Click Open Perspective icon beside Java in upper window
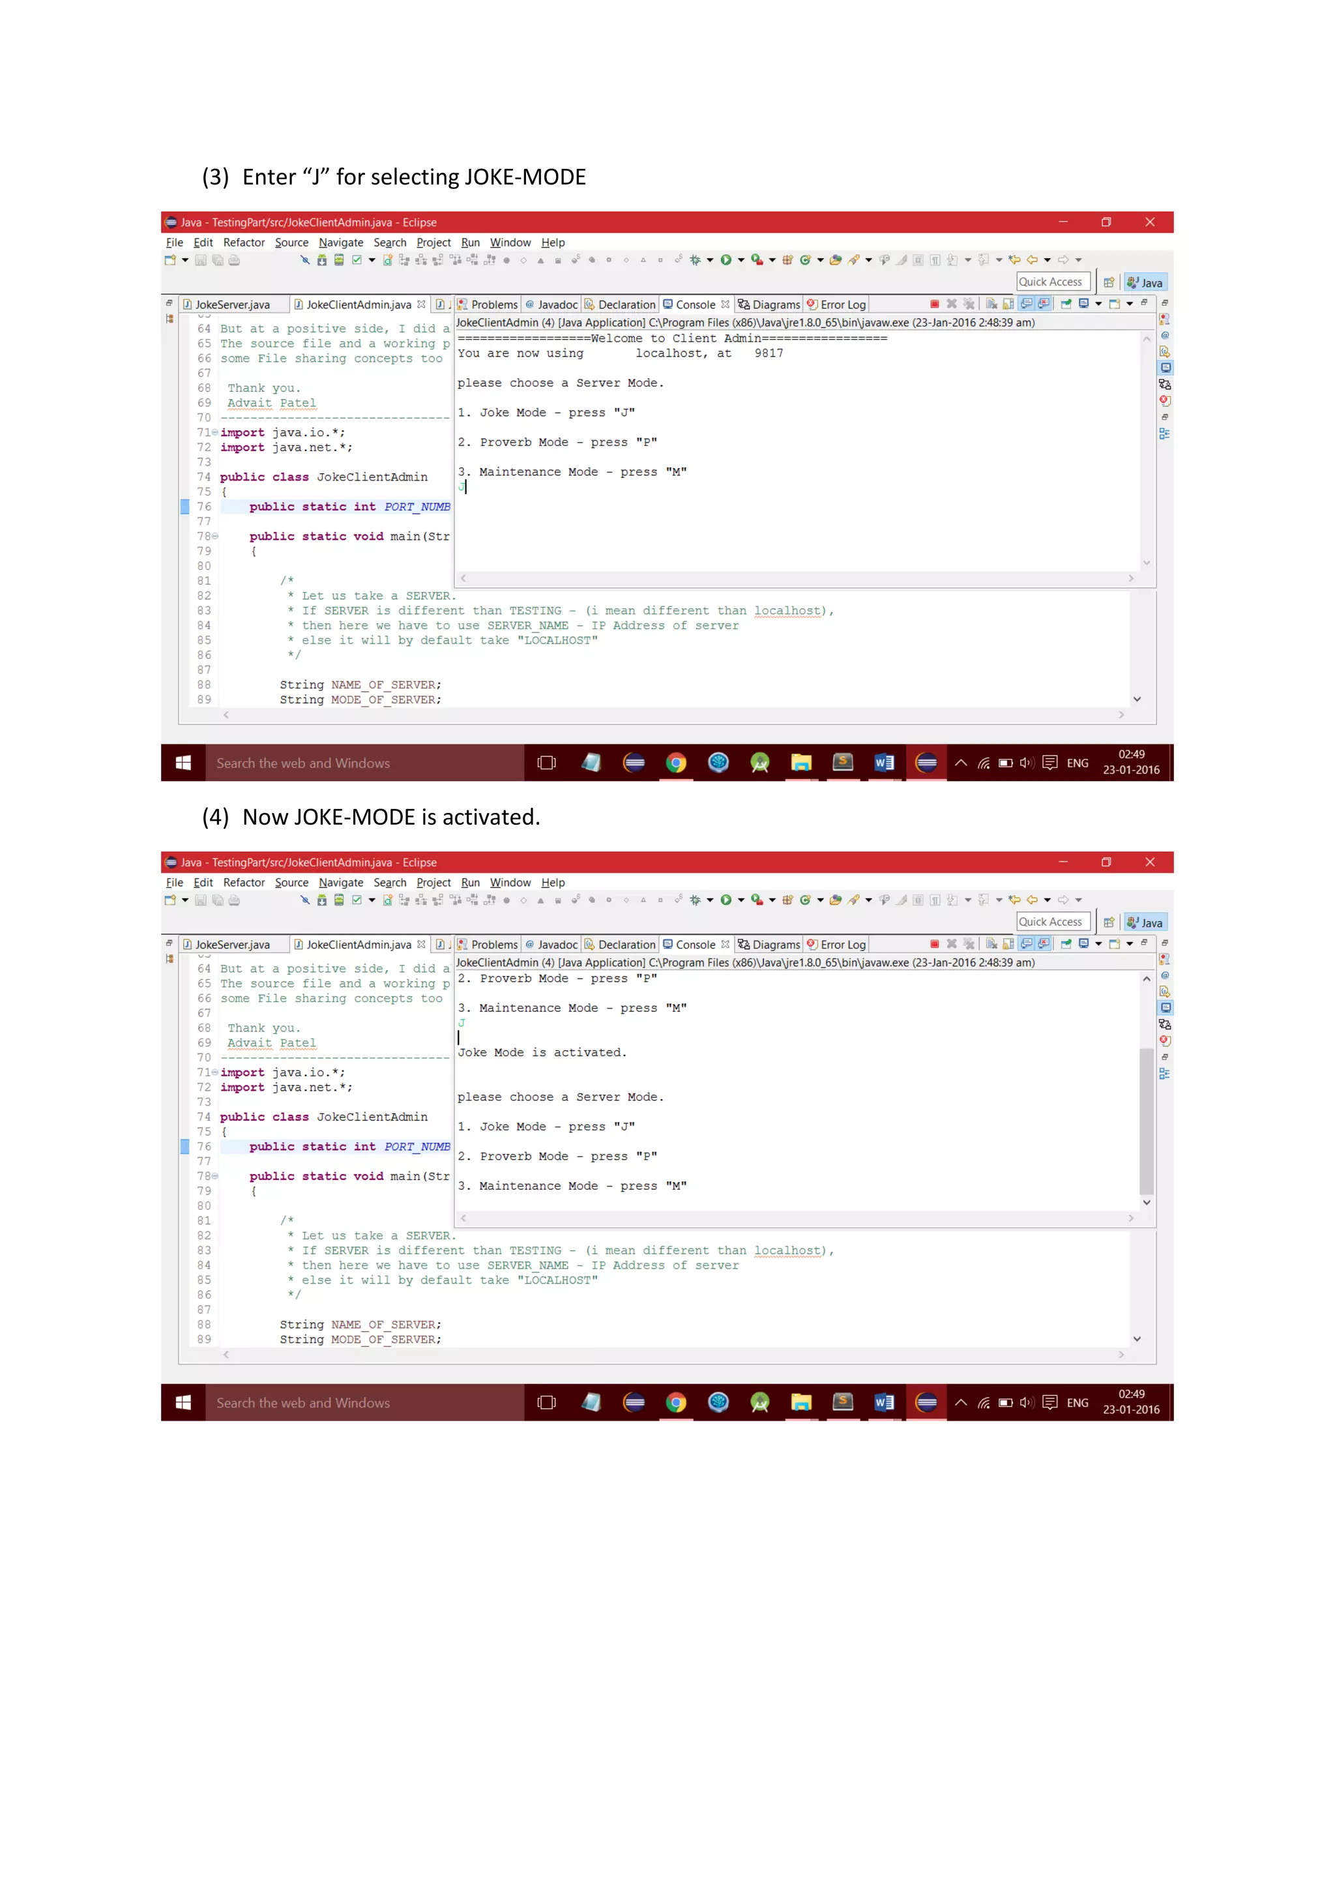The image size is (1335, 1888). (x=1108, y=282)
